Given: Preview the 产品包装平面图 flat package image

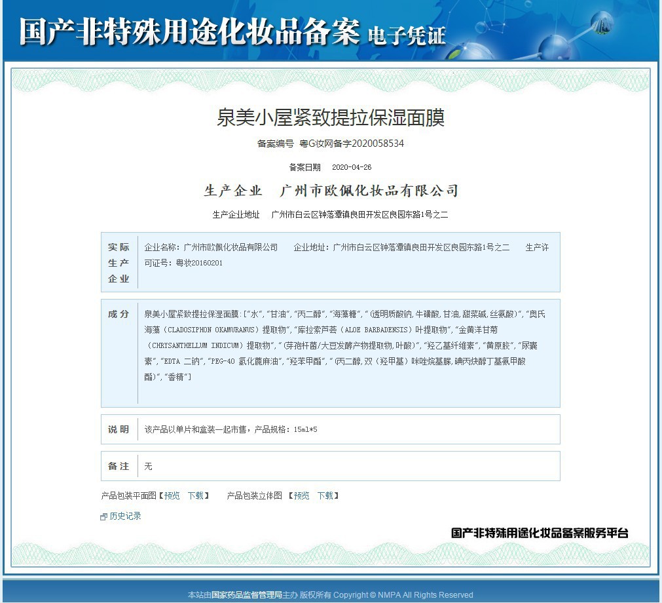Looking at the screenshot, I should [x=172, y=496].
